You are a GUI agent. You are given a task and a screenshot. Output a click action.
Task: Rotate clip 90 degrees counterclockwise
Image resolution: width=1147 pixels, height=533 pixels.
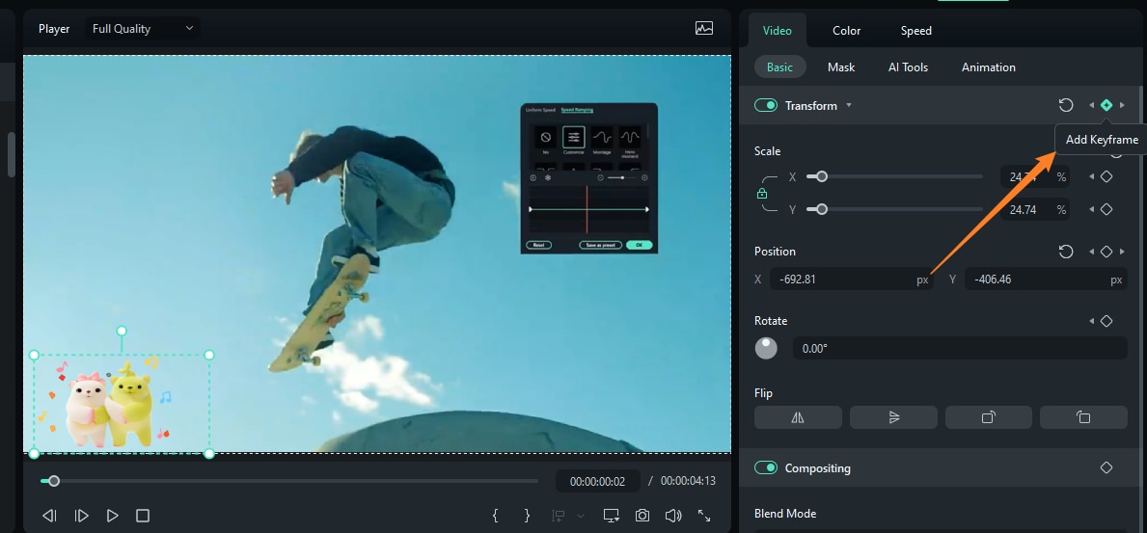coord(1083,417)
